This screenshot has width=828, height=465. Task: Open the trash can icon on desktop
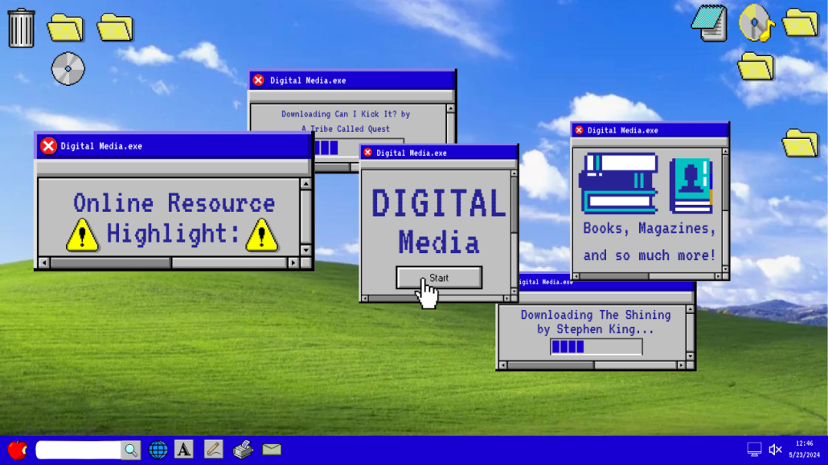(21, 28)
